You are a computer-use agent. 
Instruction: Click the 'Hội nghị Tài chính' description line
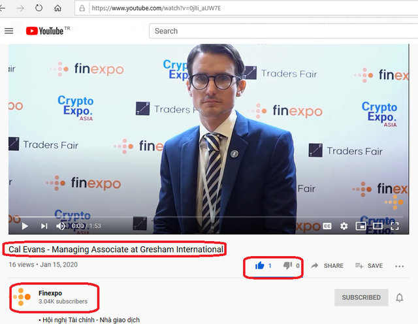[89, 319]
